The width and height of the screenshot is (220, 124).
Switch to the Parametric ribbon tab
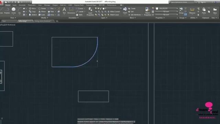click(32, 5)
